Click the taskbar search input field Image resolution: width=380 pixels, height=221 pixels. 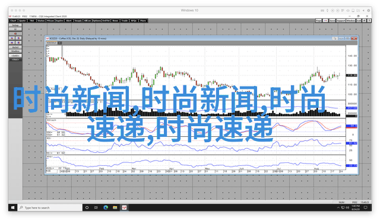point(50,207)
